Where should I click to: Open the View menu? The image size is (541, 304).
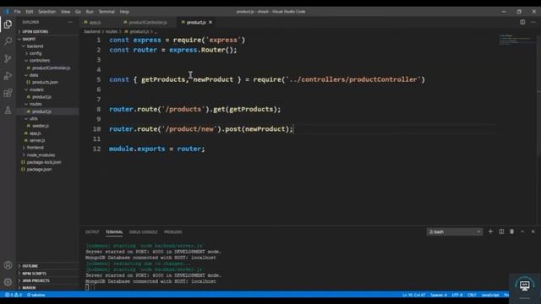pyautogui.click(x=66, y=11)
